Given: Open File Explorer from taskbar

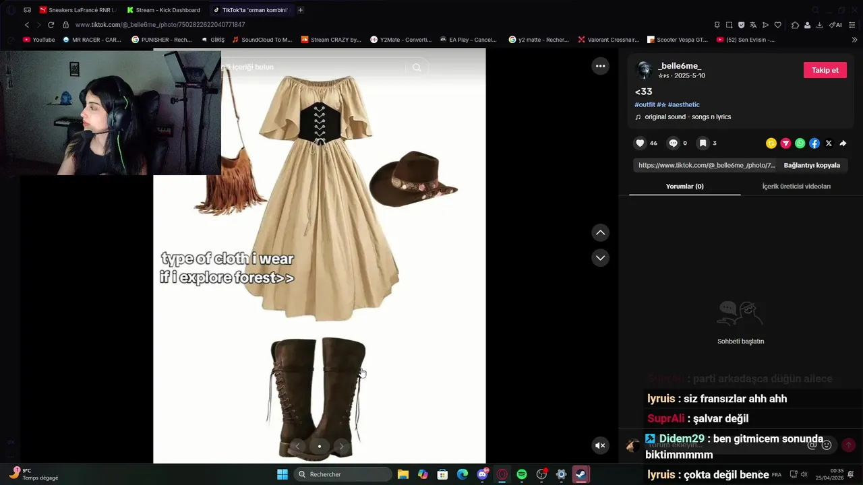Looking at the screenshot, I should pyautogui.click(x=403, y=474).
